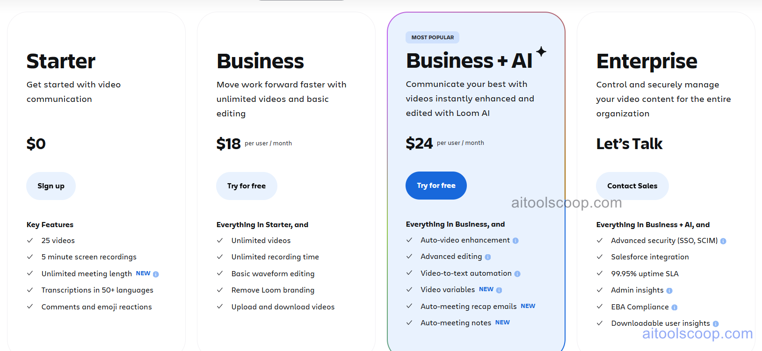Click info icon beside Downloadable user insights

(715, 323)
